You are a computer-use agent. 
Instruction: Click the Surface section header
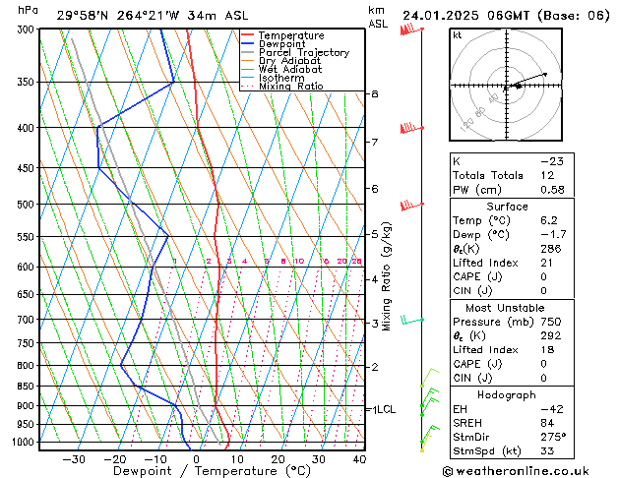(507, 207)
